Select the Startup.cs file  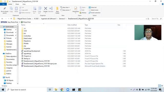coord(27,59)
